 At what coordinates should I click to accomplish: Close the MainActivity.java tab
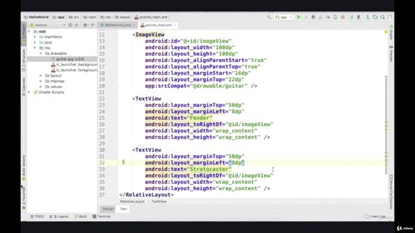point(134,25)
